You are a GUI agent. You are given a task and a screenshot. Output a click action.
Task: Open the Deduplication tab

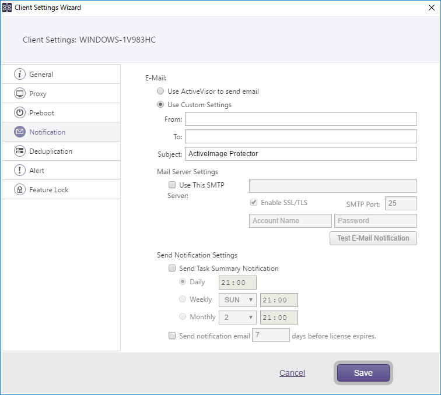[61, 151]
